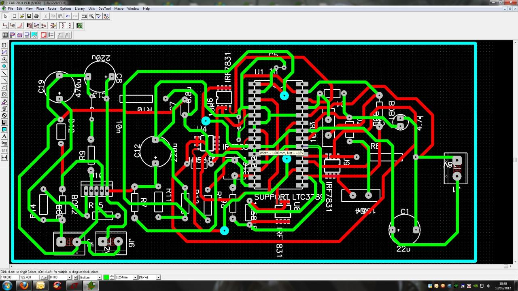
Task: Start manual route tool
Action: pos(5,25)
